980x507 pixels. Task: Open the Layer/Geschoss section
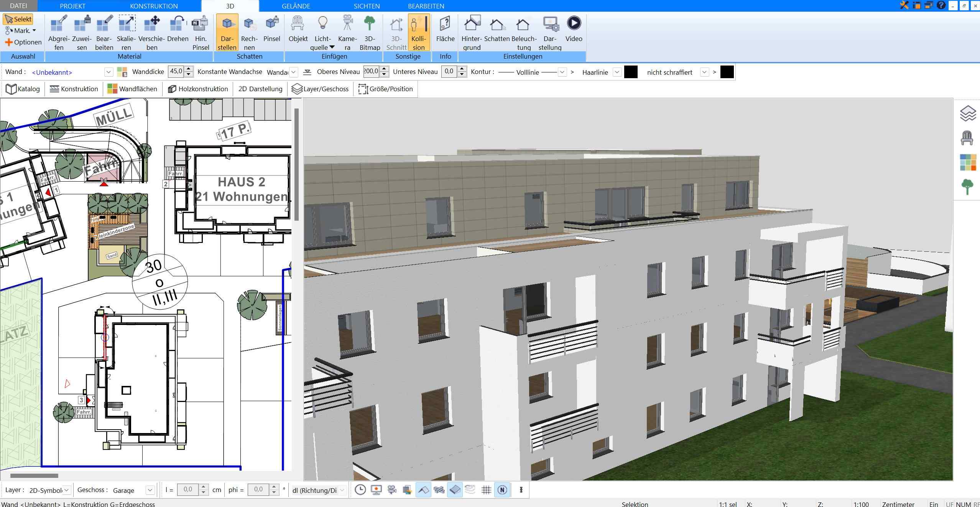(x=320, y=89)
